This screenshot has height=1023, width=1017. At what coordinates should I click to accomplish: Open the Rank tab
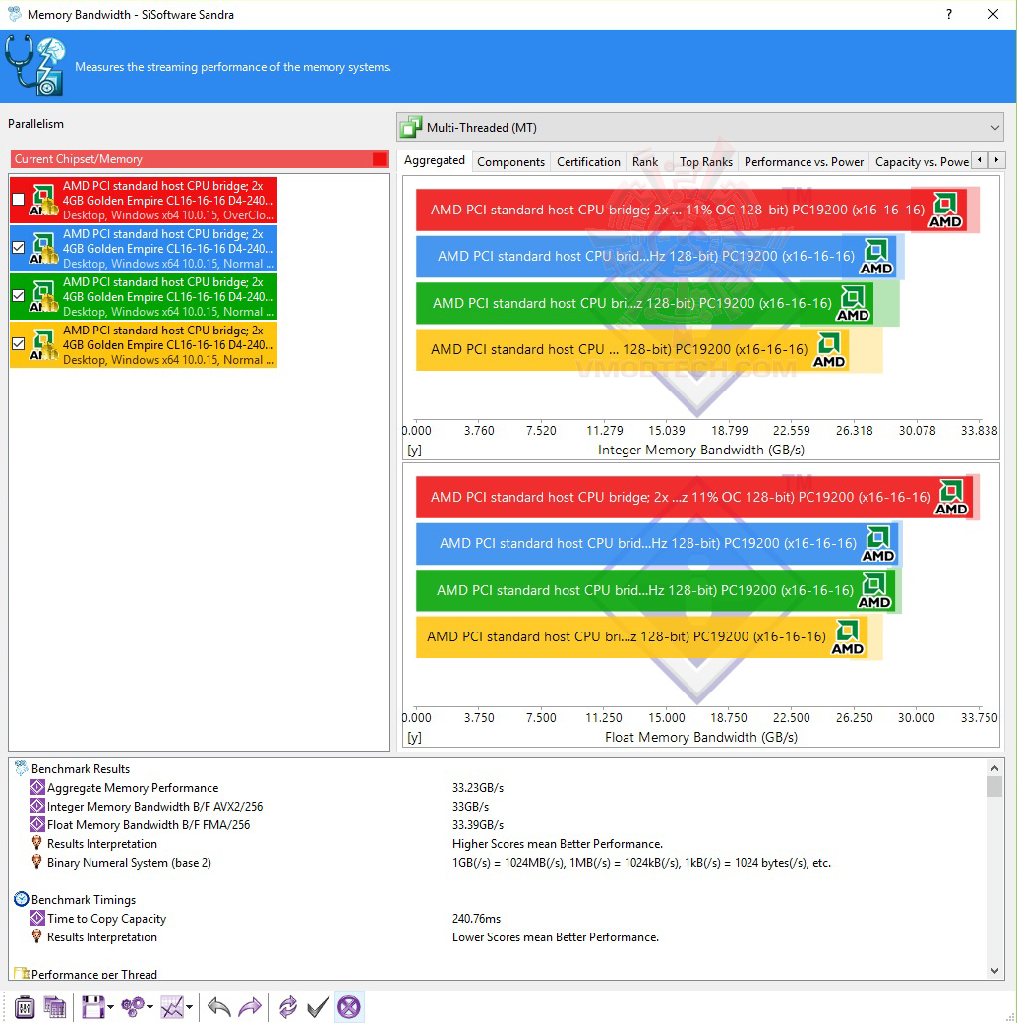click(645, 161)
